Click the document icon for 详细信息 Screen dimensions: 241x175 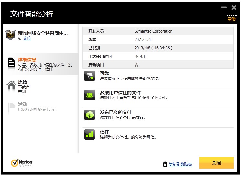point(11,63)
